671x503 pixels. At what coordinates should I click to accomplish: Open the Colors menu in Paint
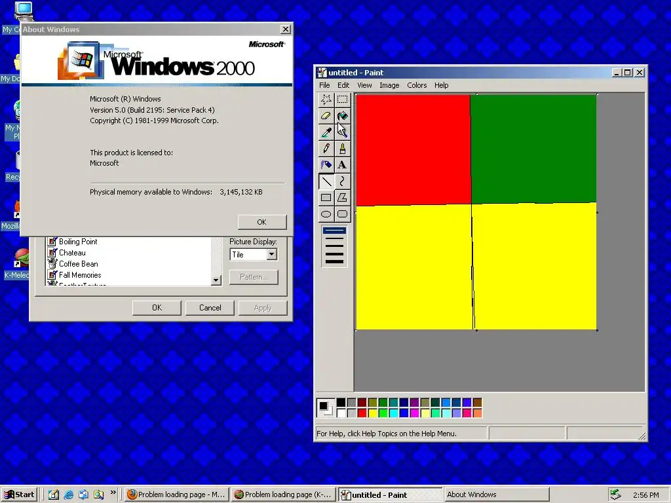click(417, 85)
